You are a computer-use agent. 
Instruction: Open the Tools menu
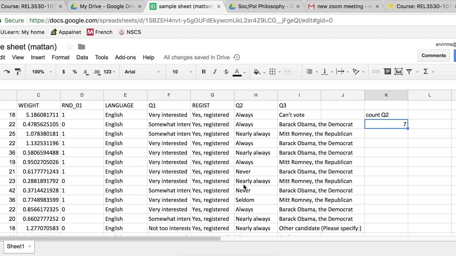[102, 57]
